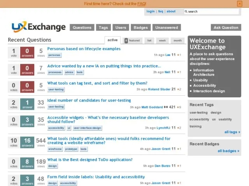
Task: Click the design tag under ToDo application question
Action: tap(53, 166)
